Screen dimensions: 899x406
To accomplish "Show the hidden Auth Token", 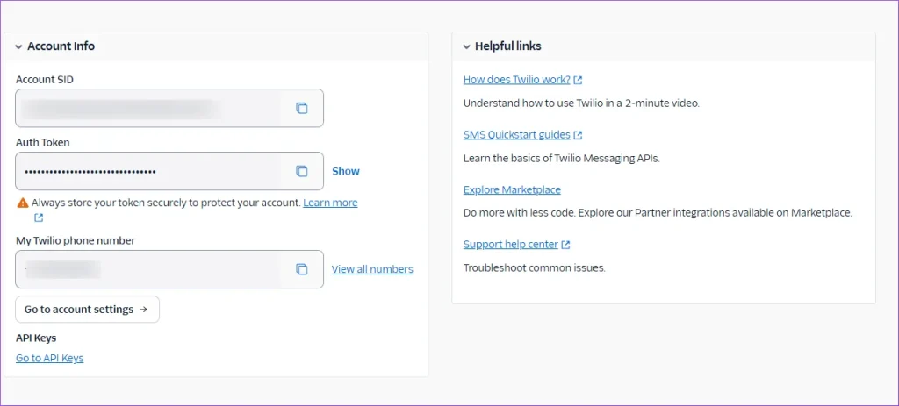I will point(346,171).
